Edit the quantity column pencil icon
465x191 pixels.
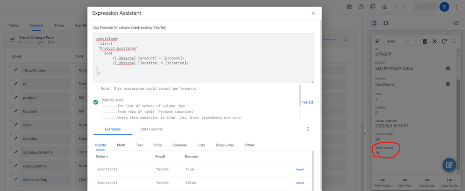(x=16, y=138)
